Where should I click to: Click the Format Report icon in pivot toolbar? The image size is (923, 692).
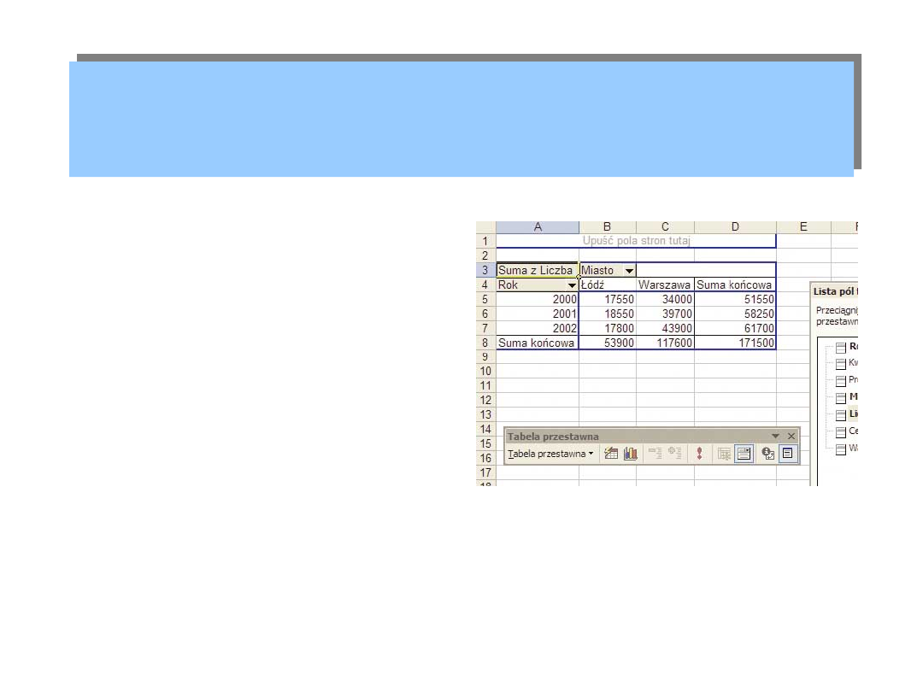[611, 454]
